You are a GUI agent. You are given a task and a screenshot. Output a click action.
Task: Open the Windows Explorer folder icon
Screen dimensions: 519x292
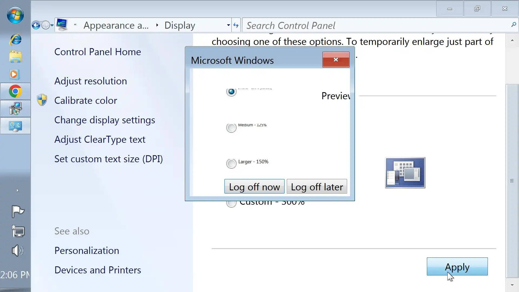point(15,57)
